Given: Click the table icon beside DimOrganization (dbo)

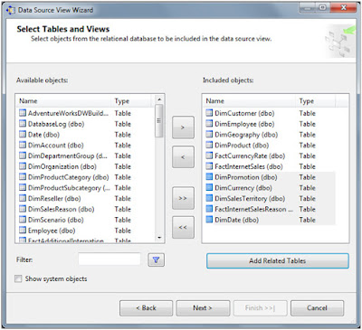Looking at the screenshot, I should point(23,166).
